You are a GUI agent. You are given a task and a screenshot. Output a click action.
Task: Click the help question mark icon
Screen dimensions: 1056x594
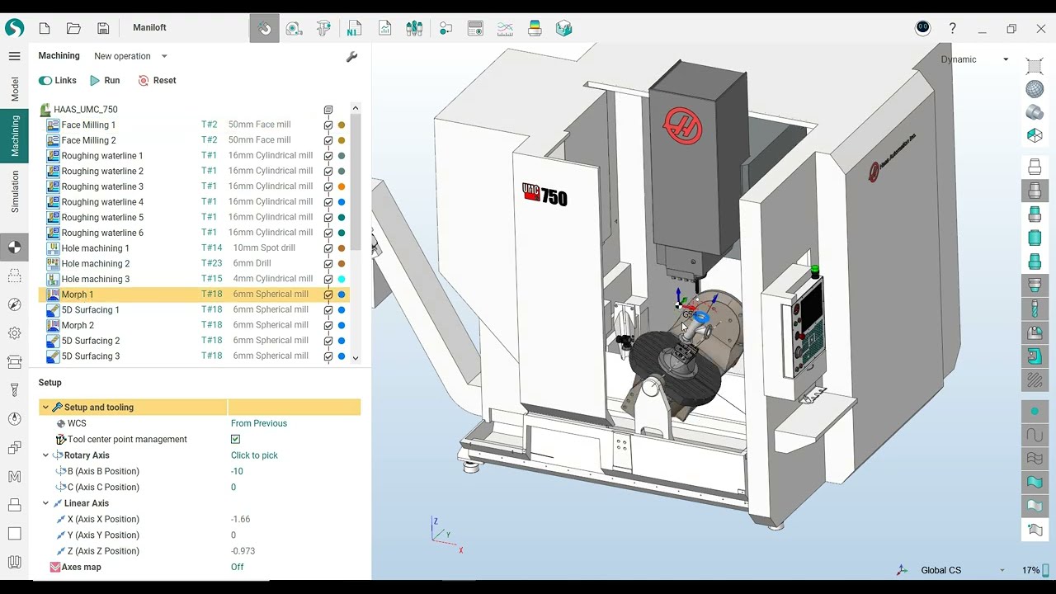(x=952, y=28)
